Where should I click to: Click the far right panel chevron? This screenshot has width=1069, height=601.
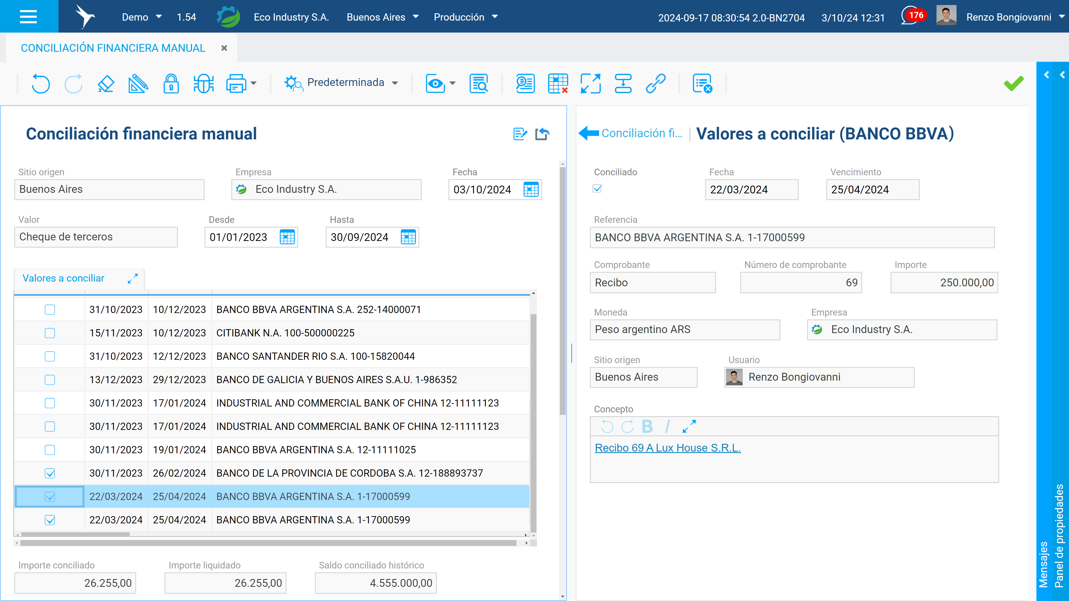tap(1062, 75)
